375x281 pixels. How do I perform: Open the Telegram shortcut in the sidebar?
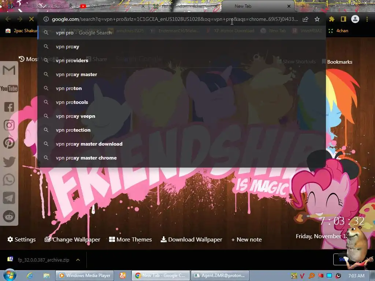9,198
